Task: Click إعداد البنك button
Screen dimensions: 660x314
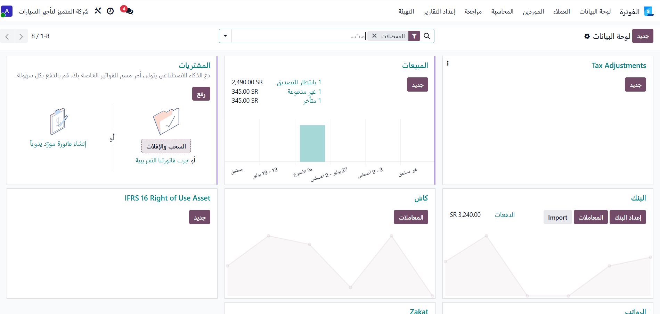Action: coord(628,217)
